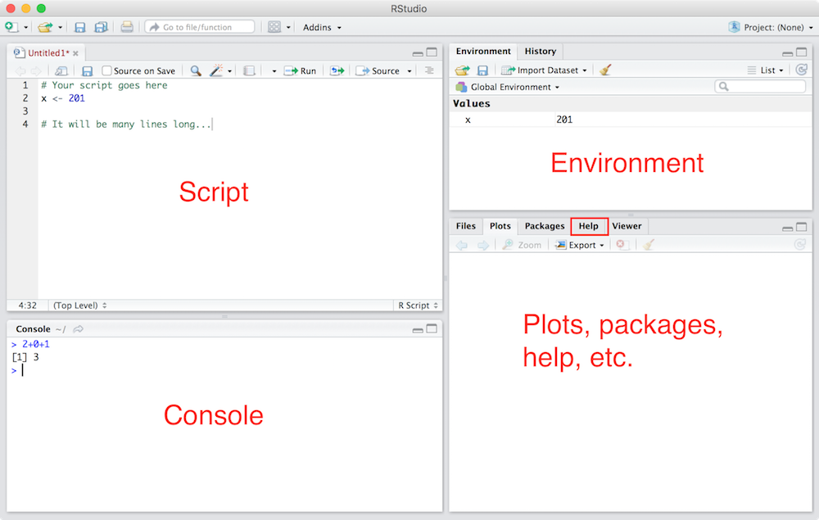
Task: Open the Addins dropdown menu
Action: coord(322,27)
